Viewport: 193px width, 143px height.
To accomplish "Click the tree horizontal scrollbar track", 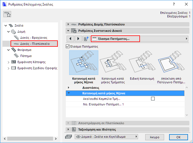I will 30,139.
